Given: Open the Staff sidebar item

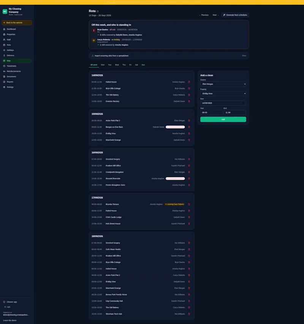Looking at the screenshot, I should [x=16, y=40].
